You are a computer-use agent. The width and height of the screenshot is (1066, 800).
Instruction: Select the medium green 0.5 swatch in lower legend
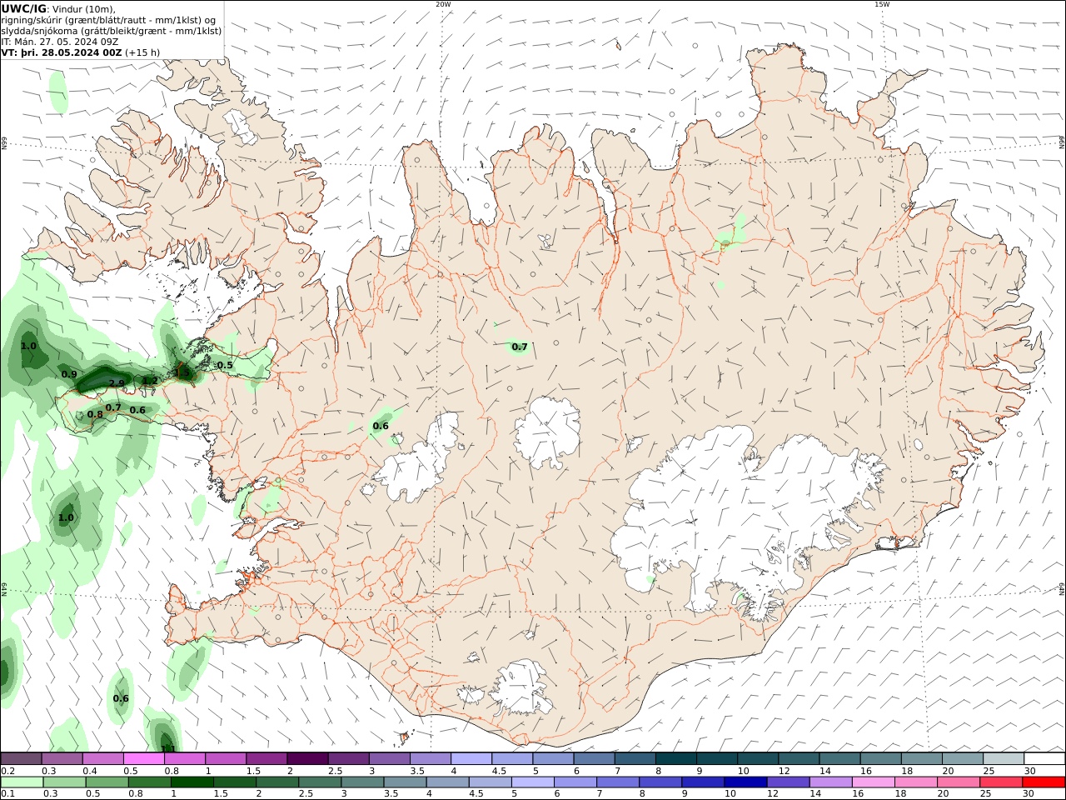tap(107, 782)
